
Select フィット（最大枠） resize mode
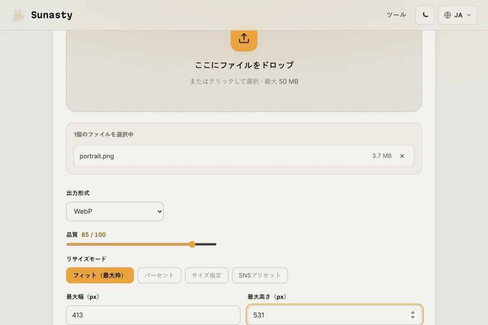point(100,275)
